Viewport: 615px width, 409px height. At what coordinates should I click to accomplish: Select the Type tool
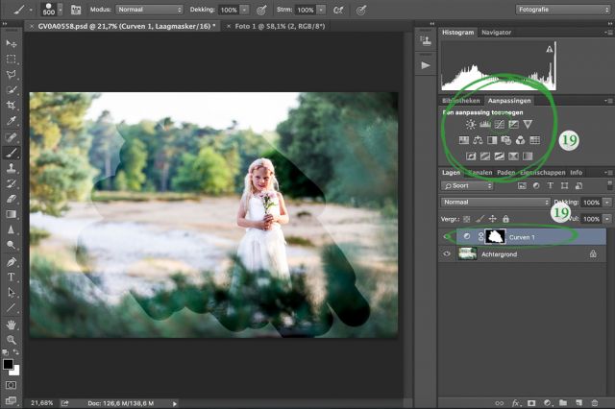coord(11,277)
